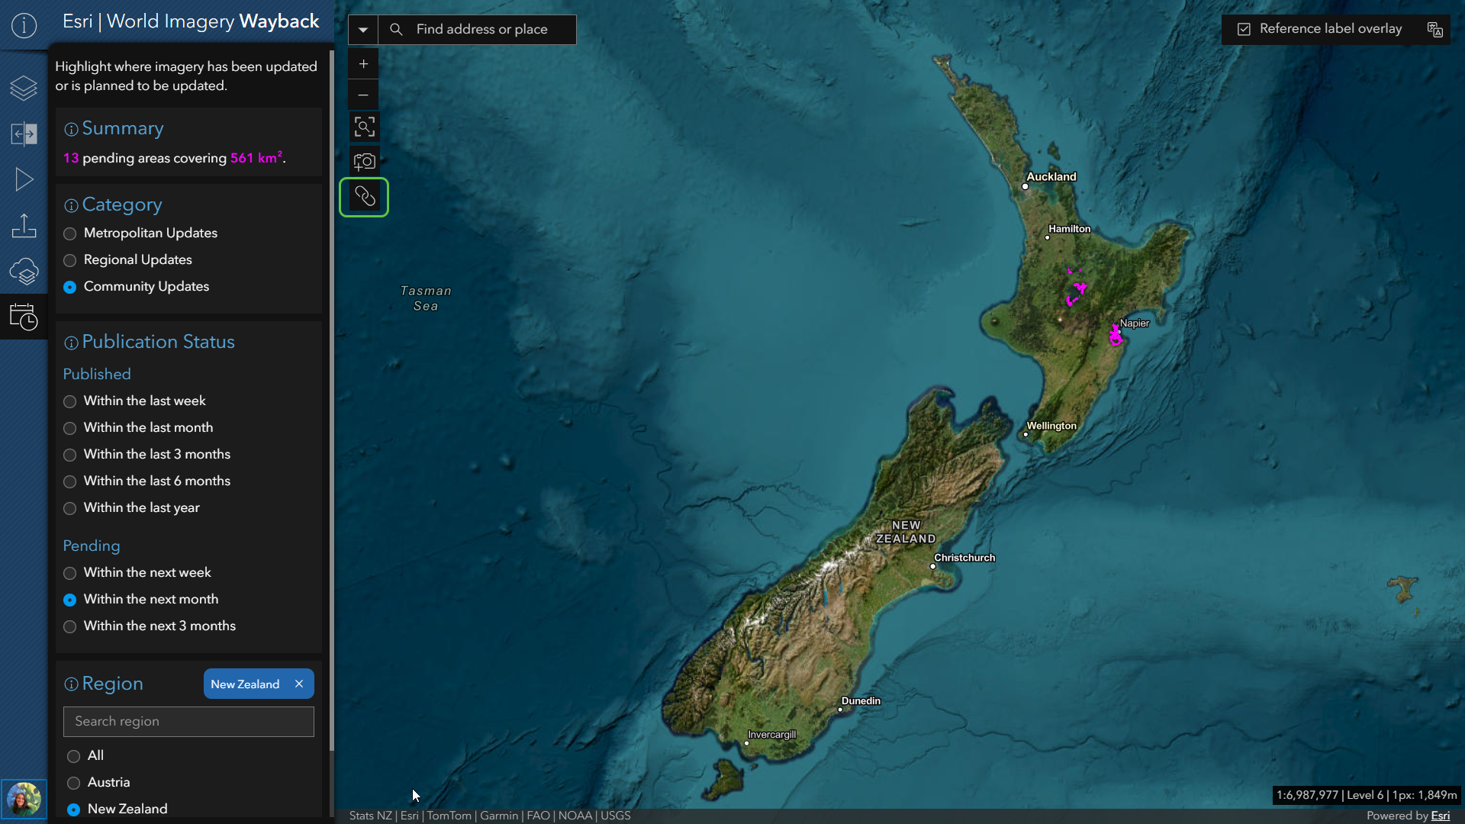This screenshot has height=824, width=1465.
Task: Click the Hamilton map label
Action: click(1069, 229)
